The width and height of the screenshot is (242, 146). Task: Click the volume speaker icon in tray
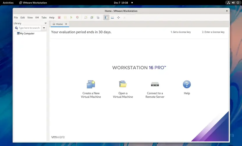[x=233, y=3]
